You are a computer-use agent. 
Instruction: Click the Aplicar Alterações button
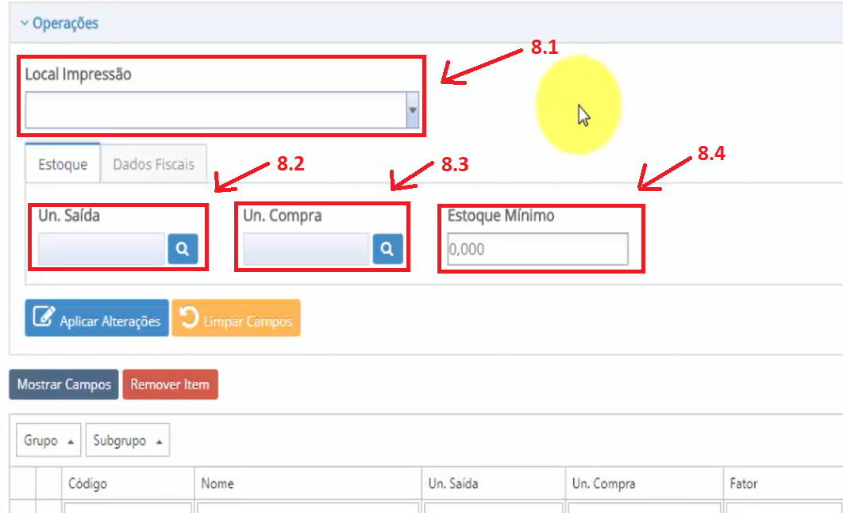(97, 318)
